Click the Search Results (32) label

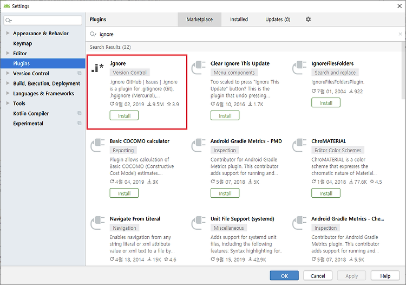pos(110,47)
